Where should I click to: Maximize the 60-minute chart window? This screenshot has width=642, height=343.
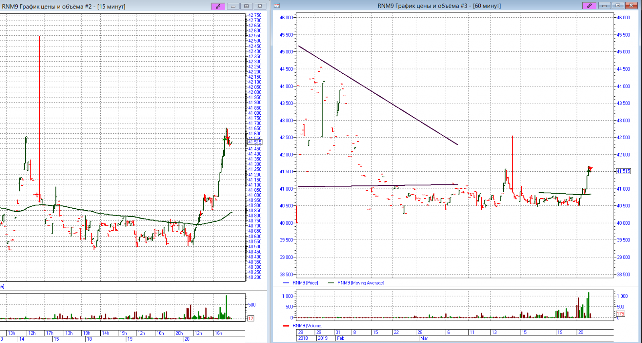(x=618, y=6)
